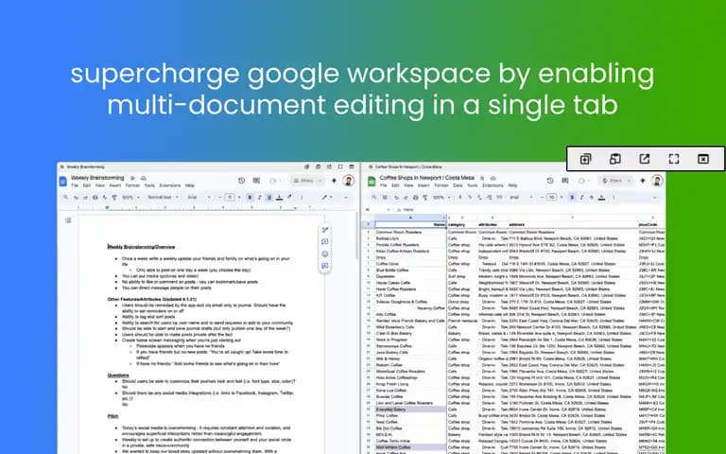This screenshot has width=726, height=454.
Task: Click the Coffee Shops spreadsheet title
Action: pyautogui.click(x=427, y=178)
